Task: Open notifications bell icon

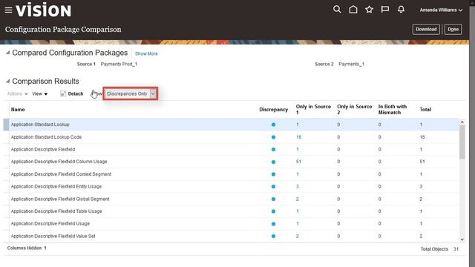Action: pyautogui.click(x=401, y=10)
